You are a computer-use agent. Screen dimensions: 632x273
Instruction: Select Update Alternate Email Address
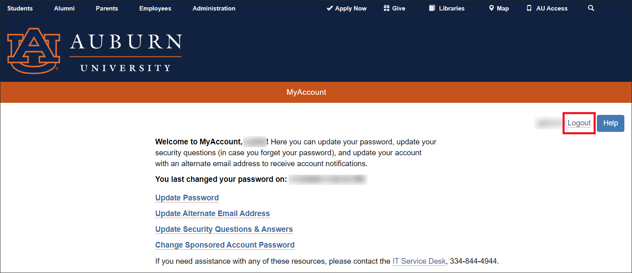(x=212, y=213)
